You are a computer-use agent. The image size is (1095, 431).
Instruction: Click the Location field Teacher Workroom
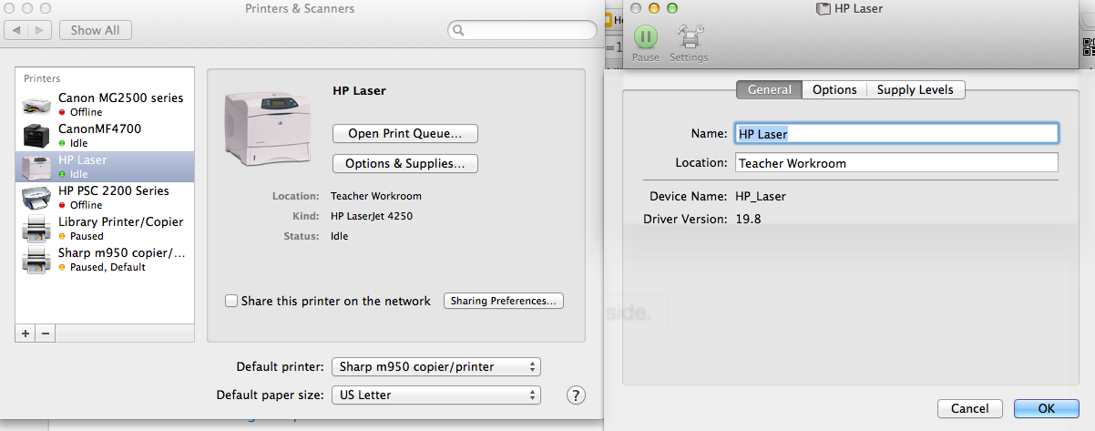(x=896, y=163)
